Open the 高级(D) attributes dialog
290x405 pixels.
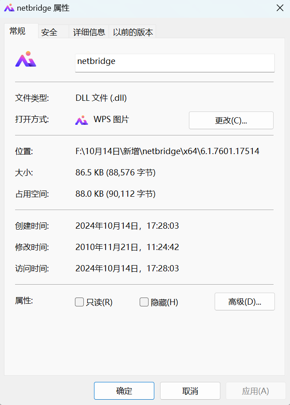tap(244, 302)
